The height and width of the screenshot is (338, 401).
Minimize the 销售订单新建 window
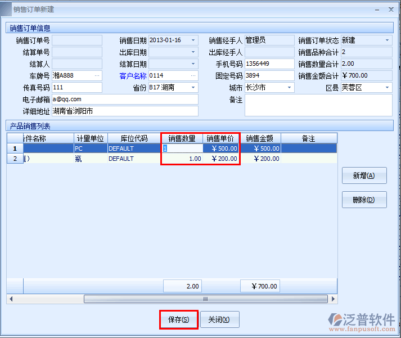point(377,10)
